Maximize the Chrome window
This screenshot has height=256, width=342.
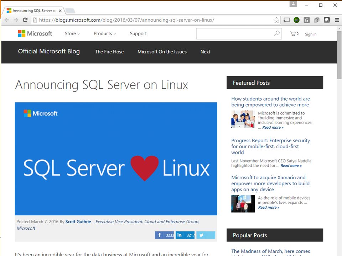[321, 5]
